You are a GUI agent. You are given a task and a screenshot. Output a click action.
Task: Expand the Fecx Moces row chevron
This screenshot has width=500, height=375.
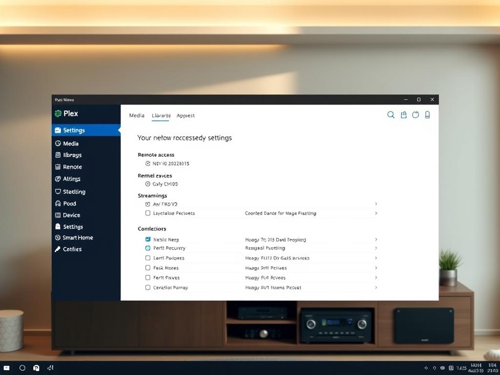376,268
